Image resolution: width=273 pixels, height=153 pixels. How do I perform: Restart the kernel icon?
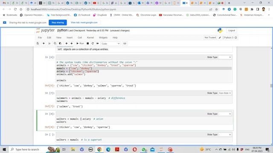[93, 43]
